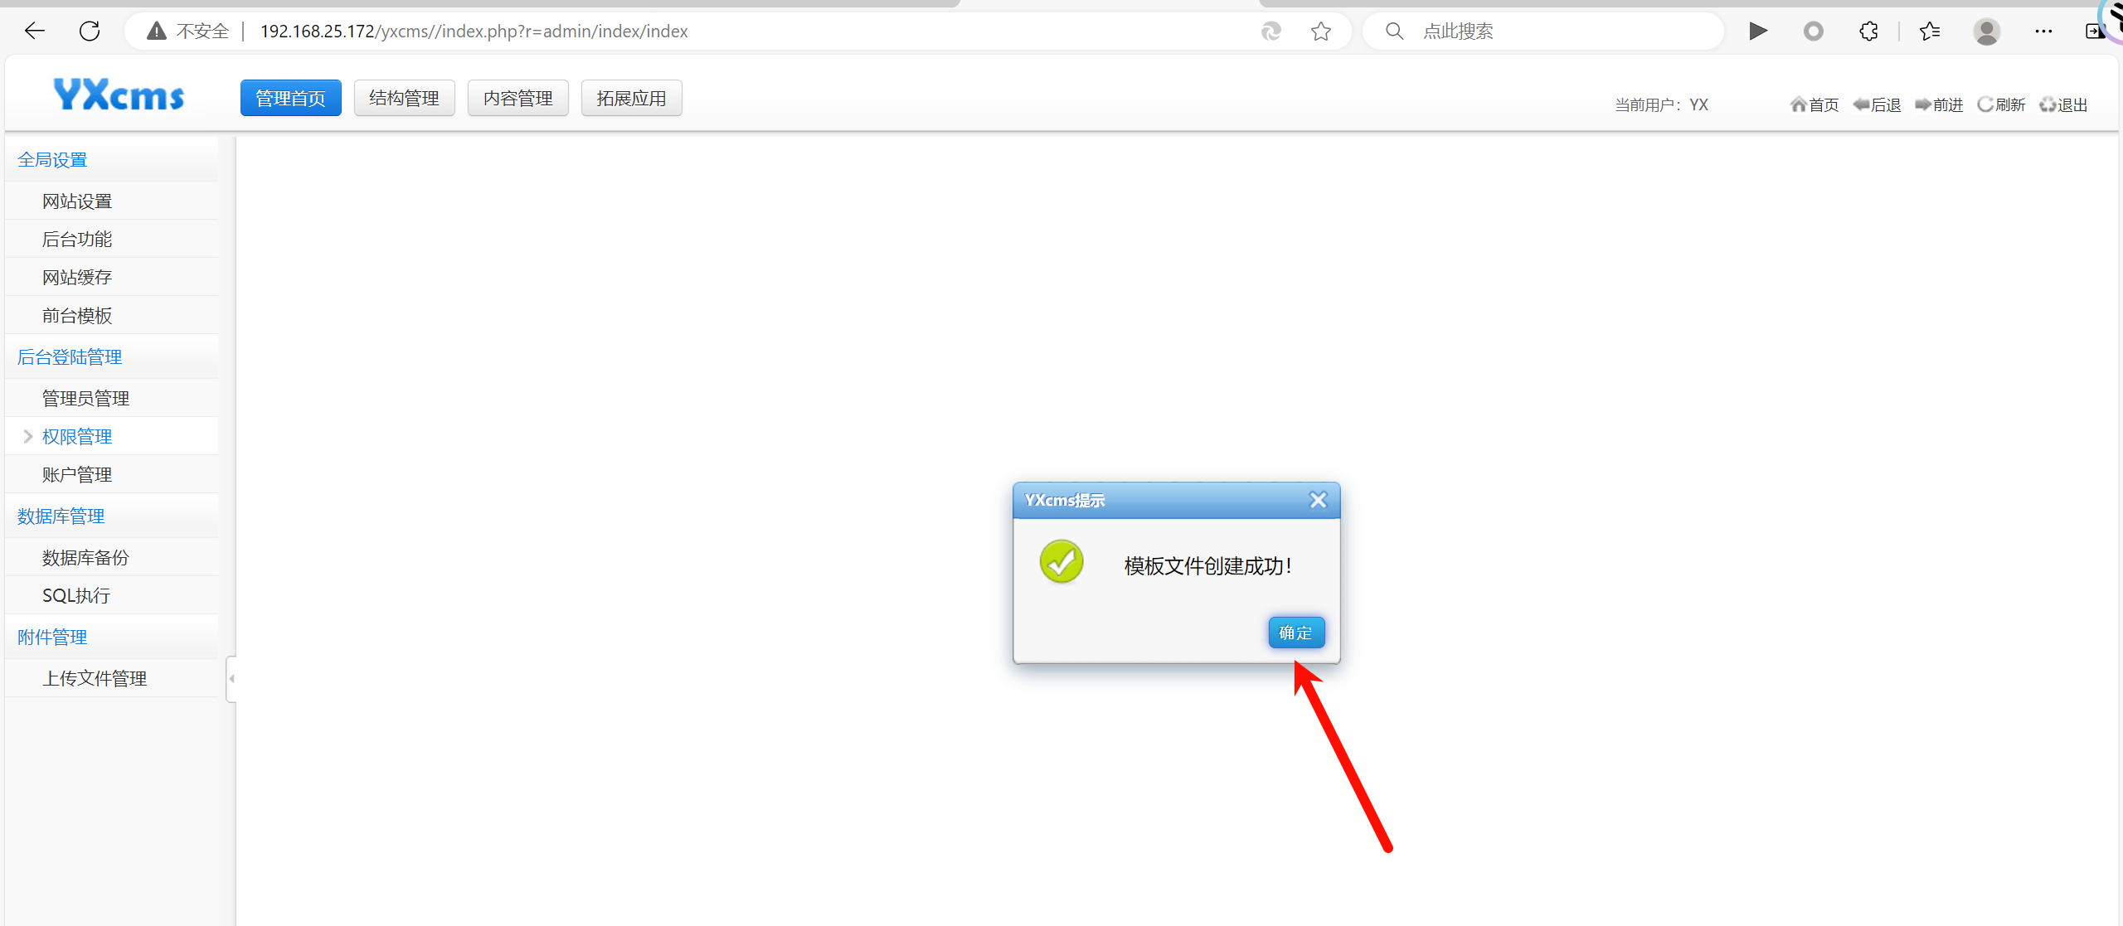Click the 确定 button in the dialog
This screenshot has width=2123, height=926.
(x=1295, y=633)
